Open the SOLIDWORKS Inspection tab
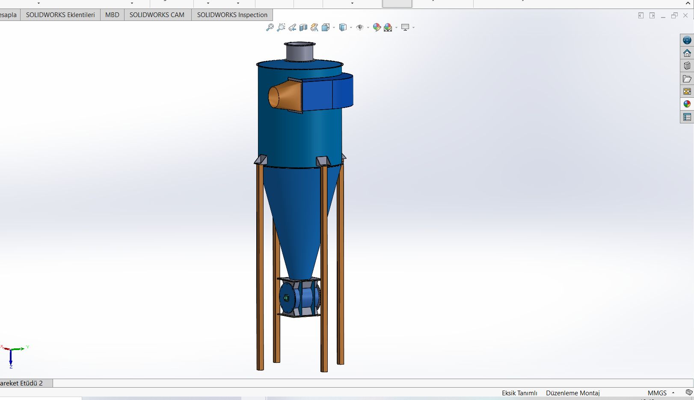Image resolution: width=694 pixels, height=400 pixels. coord(232,15)
